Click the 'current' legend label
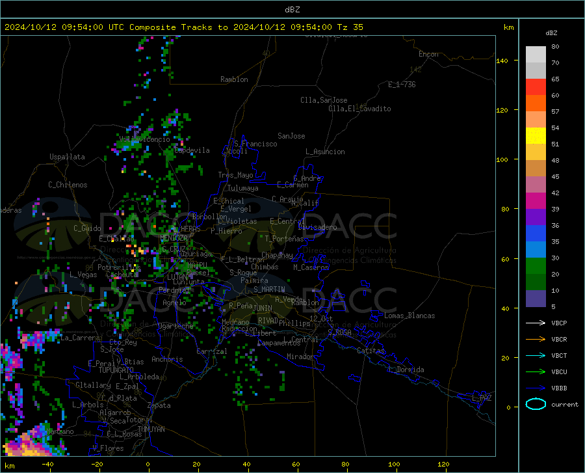585x473 pixels. [x=565, y=404]
